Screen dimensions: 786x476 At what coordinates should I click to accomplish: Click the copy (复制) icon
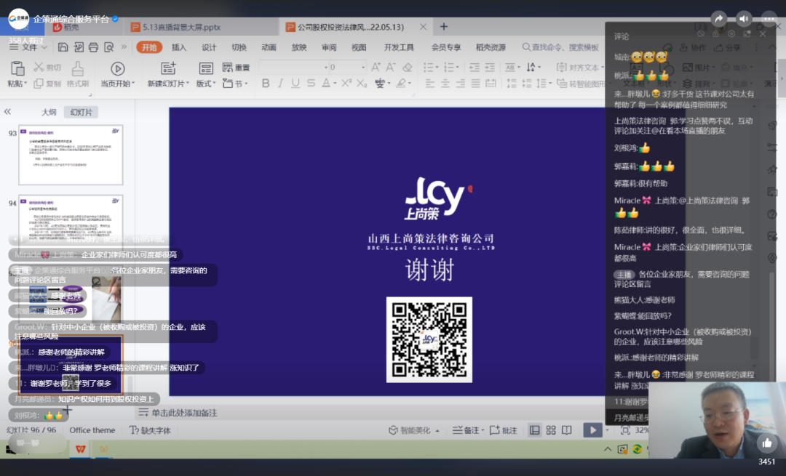(x=39, y=84)
